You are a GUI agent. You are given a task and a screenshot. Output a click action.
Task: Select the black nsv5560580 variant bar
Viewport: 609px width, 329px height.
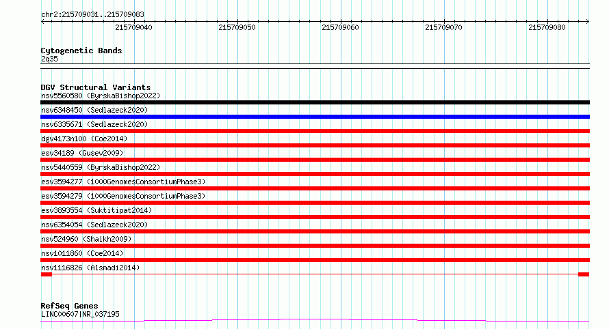coord(315,102)
